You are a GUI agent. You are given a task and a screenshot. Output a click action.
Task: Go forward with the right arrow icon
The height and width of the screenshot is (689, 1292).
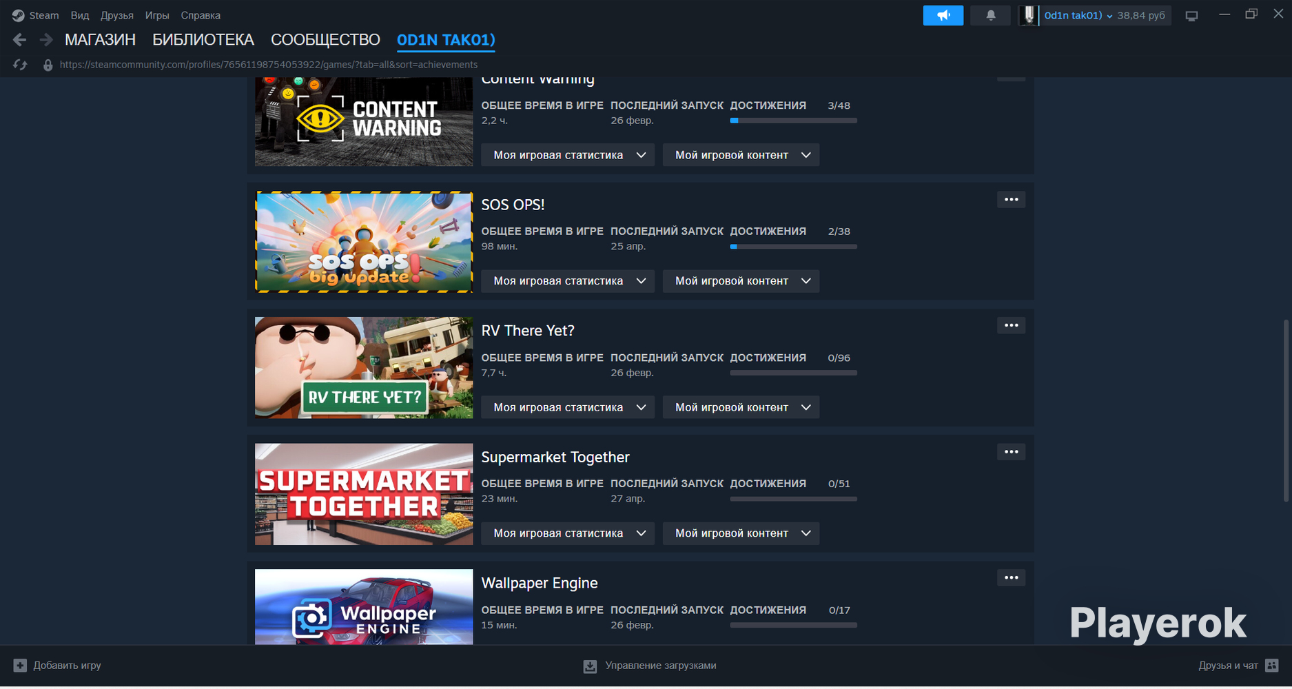(46, 40)
